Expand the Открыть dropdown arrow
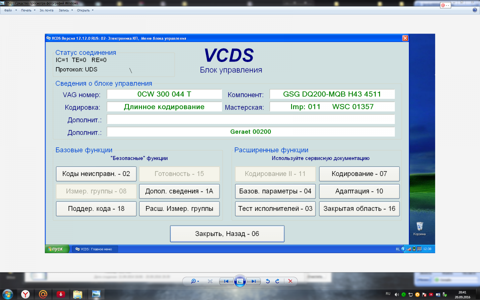Viewport: 480px width, 300px height. point(93,10)
